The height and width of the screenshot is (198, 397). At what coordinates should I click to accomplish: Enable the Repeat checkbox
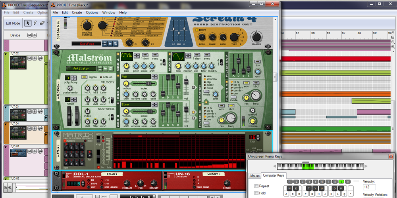(256, 186)
